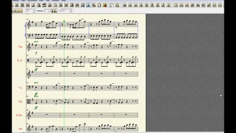Screen dimensions: 236x133
Task: Click the time signature 'C' tool
Action: pyautogui.click(x=77, y=5)
